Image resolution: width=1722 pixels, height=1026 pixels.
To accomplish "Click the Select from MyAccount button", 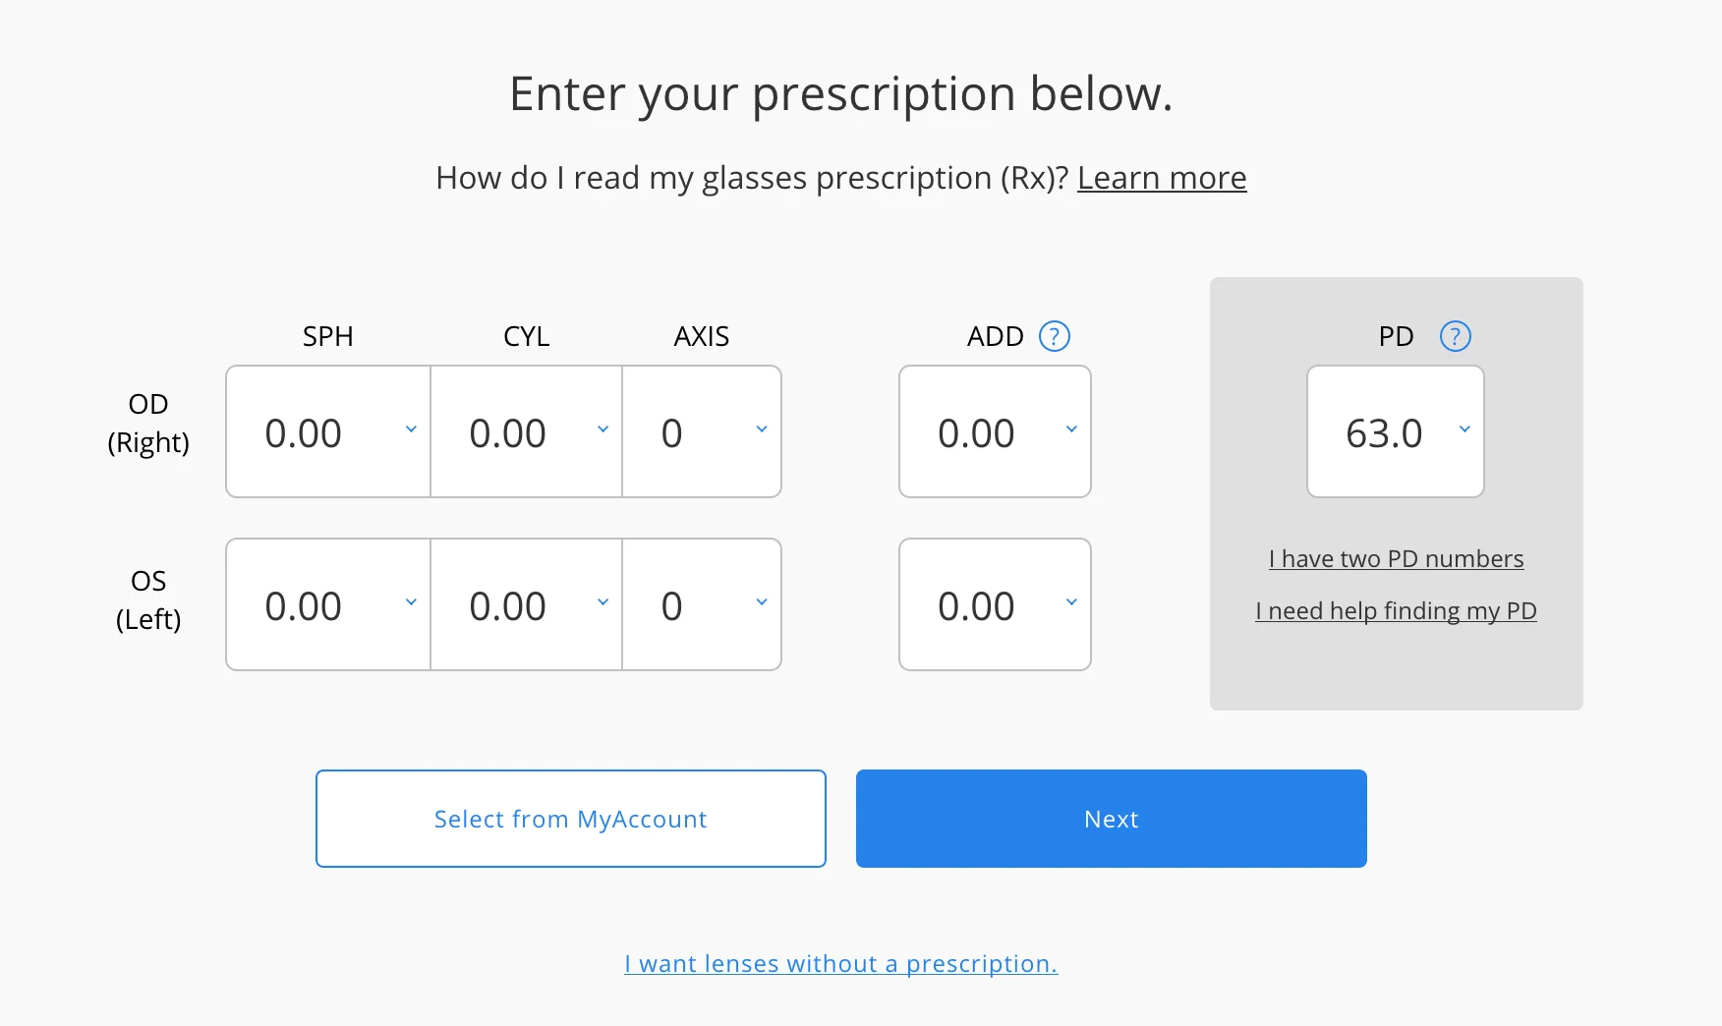I will [x=570, y=819].
